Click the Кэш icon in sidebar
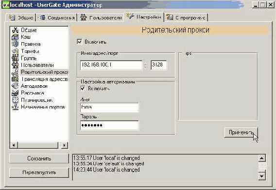Viewport: 276px width, 190px height. (x=15, y=37)
